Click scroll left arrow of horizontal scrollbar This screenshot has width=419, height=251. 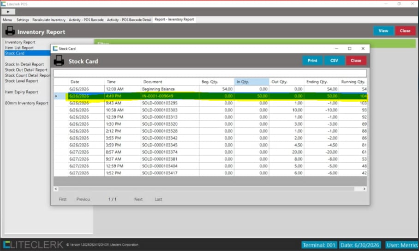tap(56, 189)
